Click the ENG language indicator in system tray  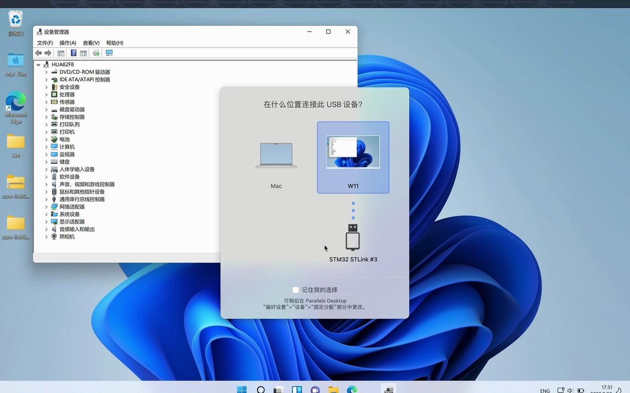pos(545,391)
